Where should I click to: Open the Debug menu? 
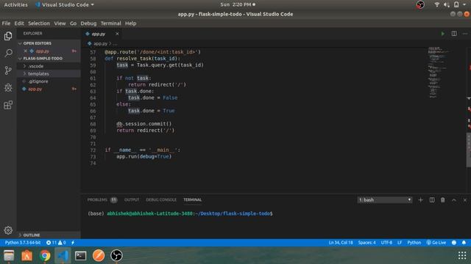(88, 23)
